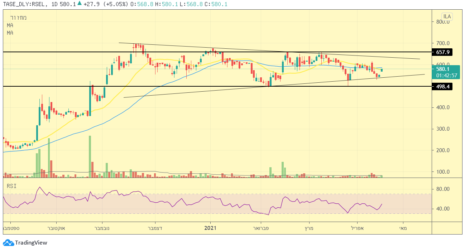Select the first MA indicator label
Screen dimensions: 465x251
click(10, 25)
